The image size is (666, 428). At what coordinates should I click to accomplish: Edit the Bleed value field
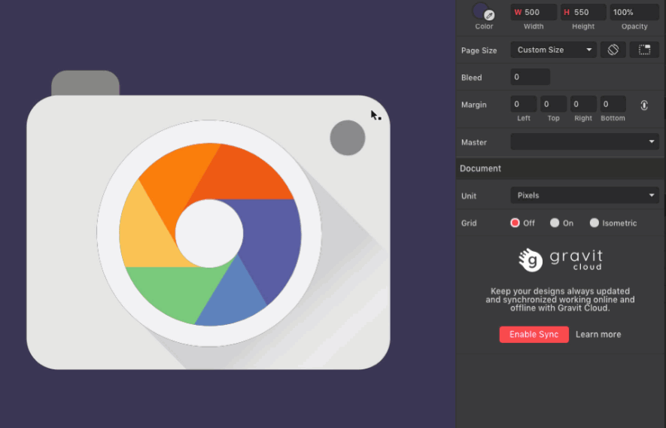point(530,77)
